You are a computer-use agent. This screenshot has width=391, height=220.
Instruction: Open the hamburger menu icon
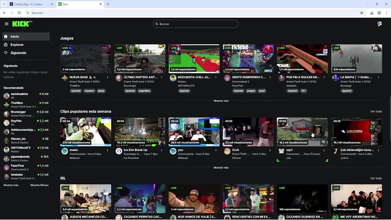pyautogui.click(x=6, y=24)
